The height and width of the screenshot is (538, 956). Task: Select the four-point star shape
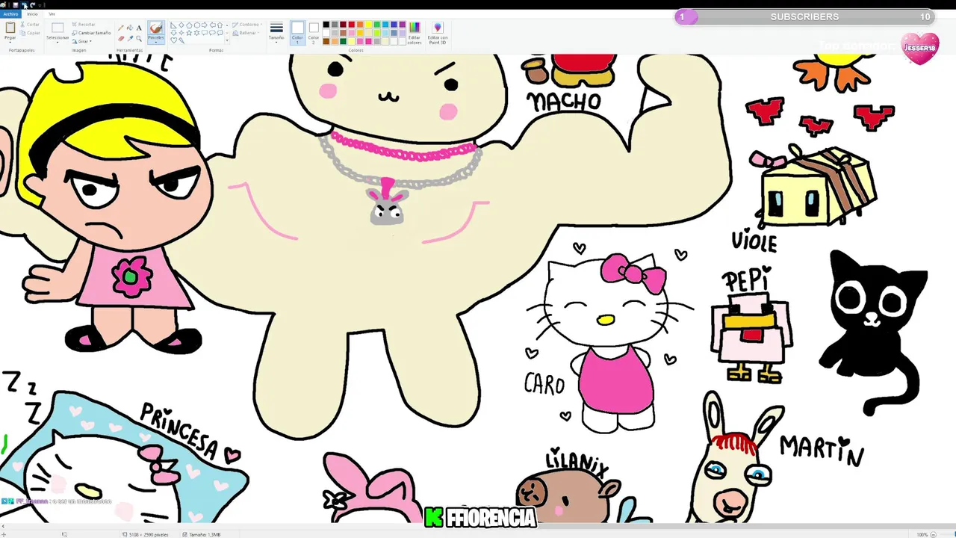pyautogui.click(x=181, y=33)
